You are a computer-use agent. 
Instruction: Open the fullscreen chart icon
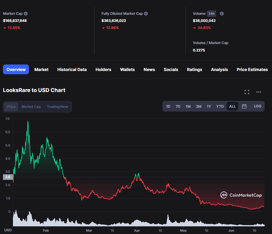[x=247, y=92]
